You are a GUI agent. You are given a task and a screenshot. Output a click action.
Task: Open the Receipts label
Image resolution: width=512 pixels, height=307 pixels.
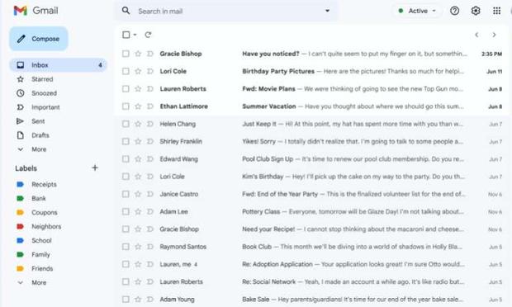44,184
